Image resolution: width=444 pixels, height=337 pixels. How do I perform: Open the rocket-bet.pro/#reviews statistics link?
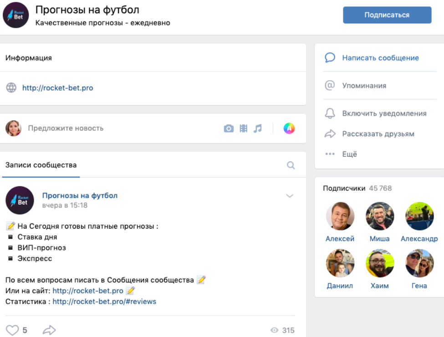104,301
